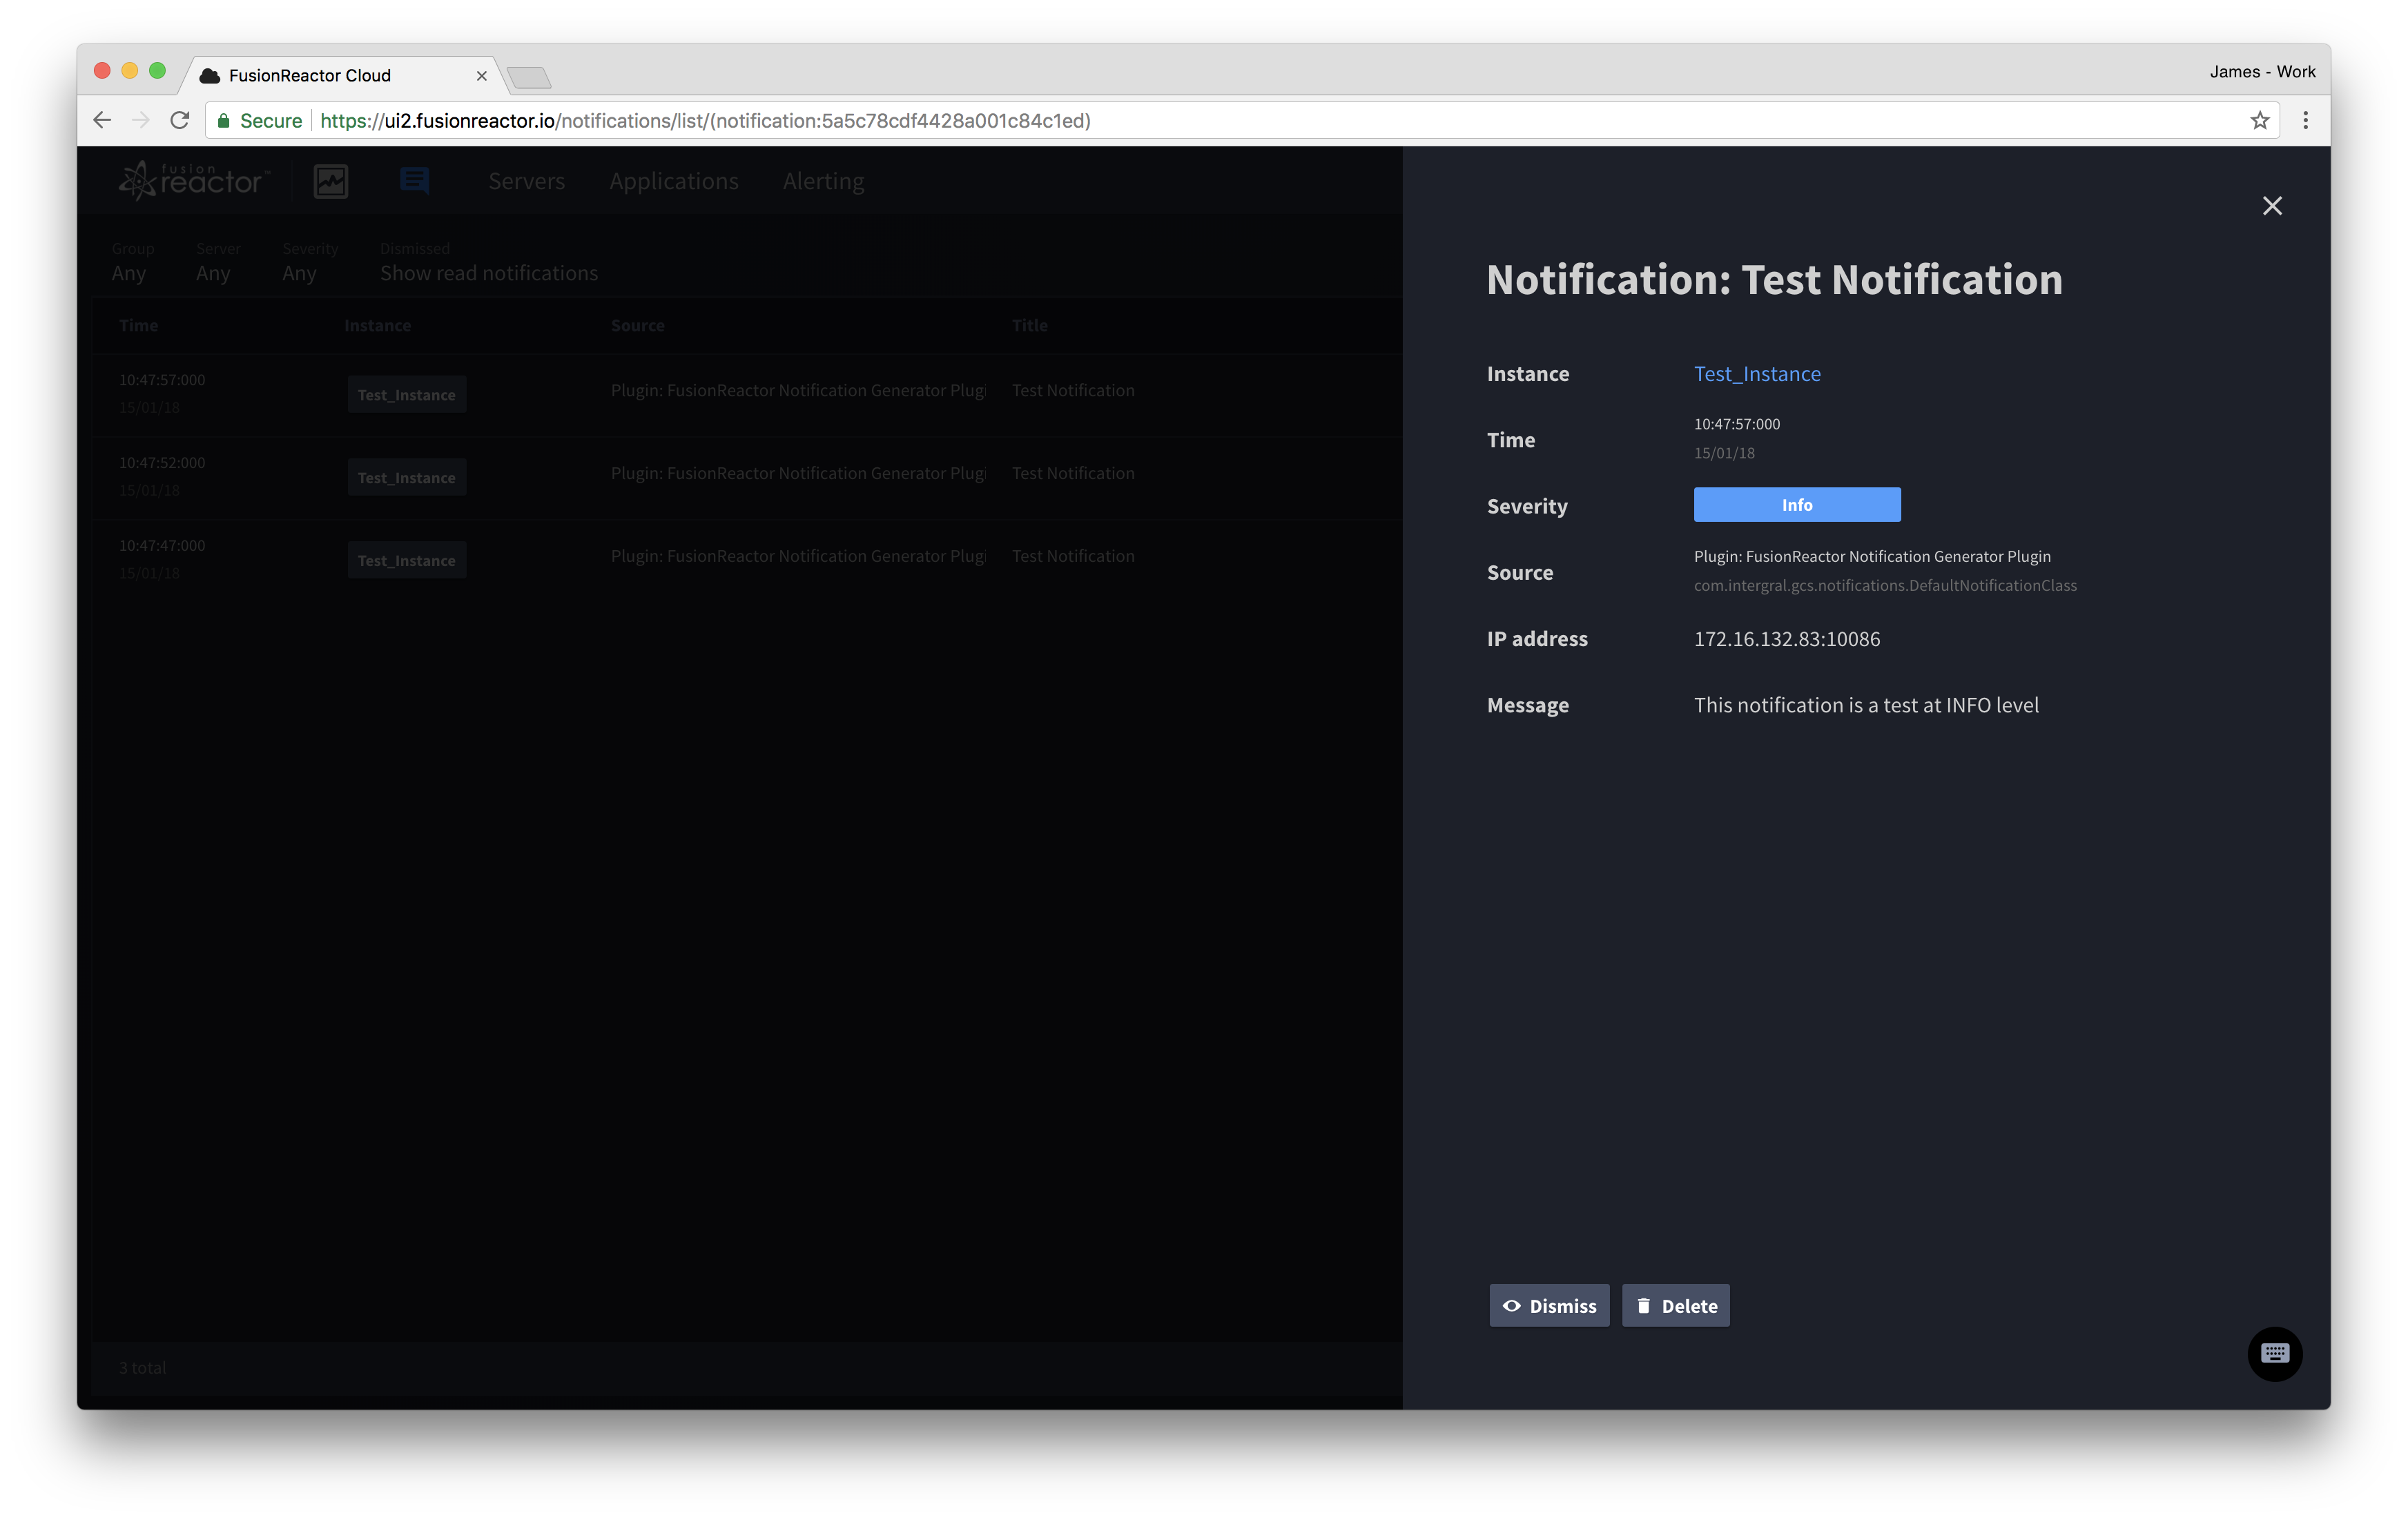Open the Alerting menu
Viewport: 2408px width, 1520px height.
(823, 181)
